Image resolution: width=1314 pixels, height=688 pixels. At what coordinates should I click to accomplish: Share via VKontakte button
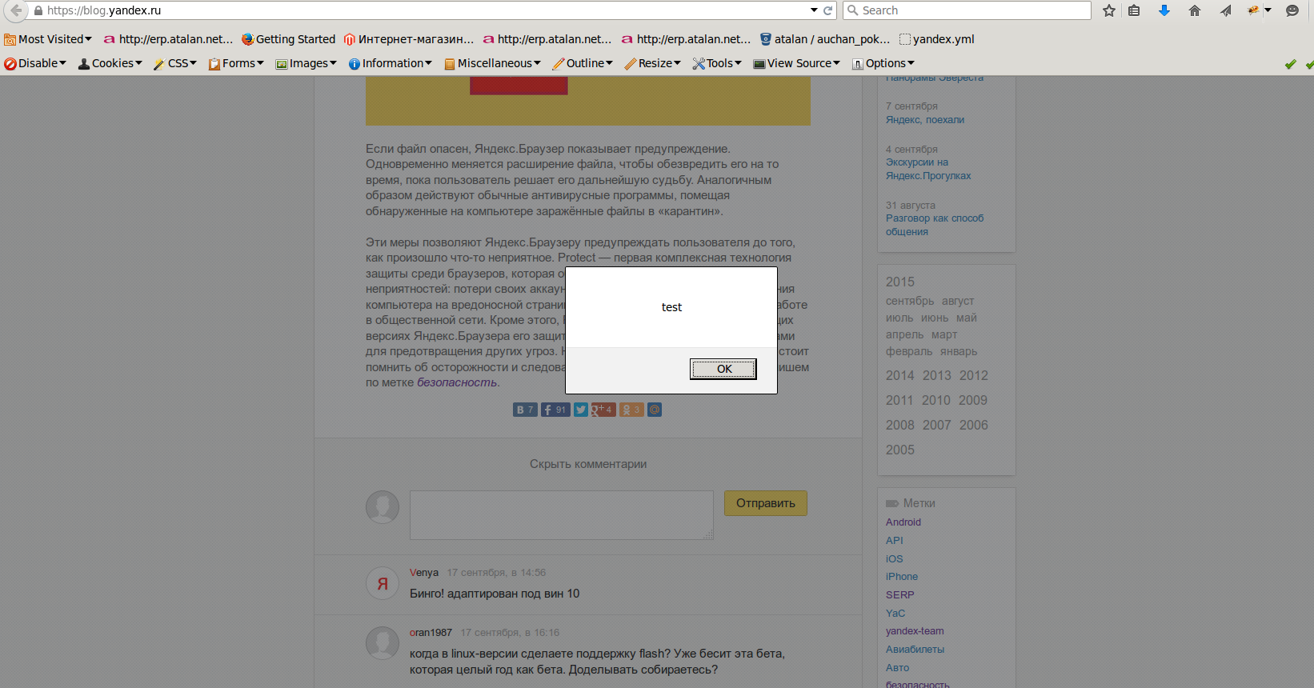(525, 410)
